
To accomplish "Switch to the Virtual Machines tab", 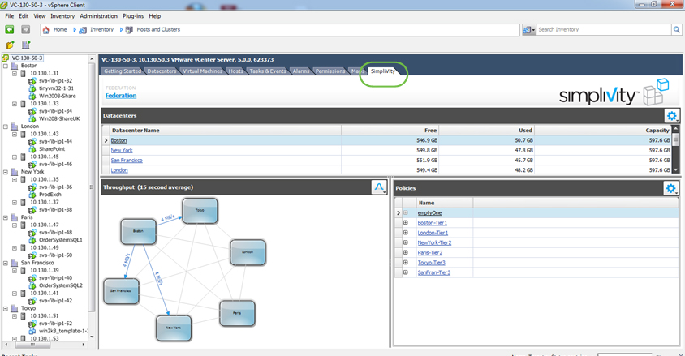I will pyautogui.click(x=203, y=71).
